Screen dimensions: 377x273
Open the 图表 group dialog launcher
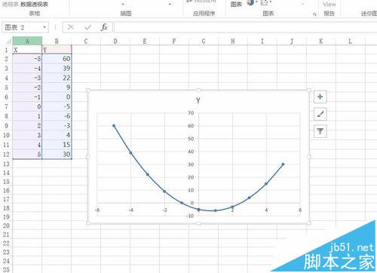coord(314,14)
